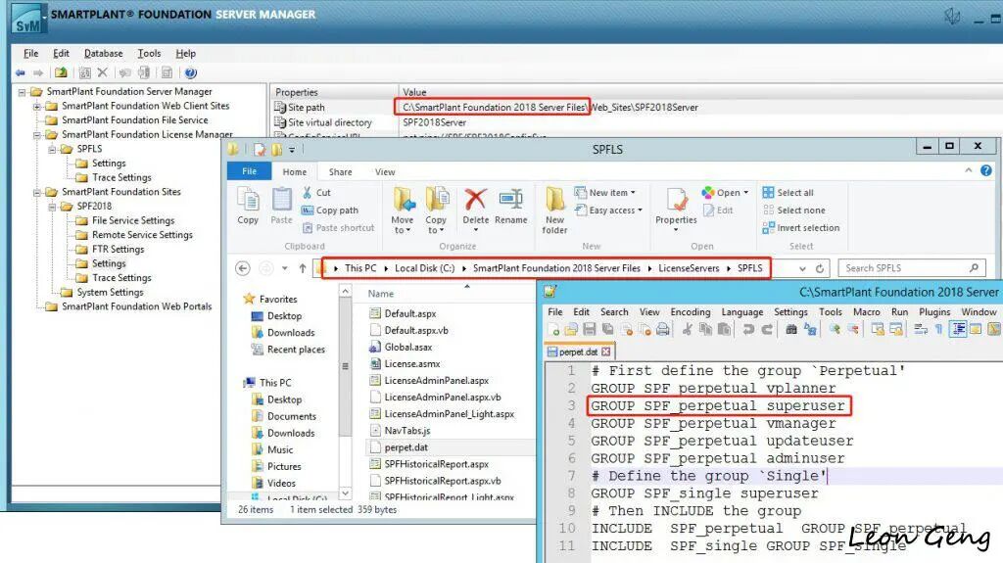Open the Tools menu in Server Manager

[149, 54]
